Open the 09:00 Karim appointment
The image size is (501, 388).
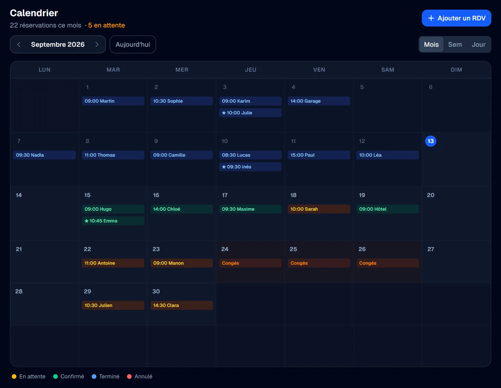coord(250,101)
